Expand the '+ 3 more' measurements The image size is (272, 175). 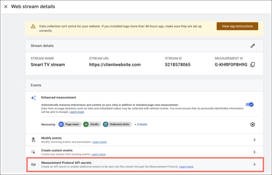click(x=141, y=124)
